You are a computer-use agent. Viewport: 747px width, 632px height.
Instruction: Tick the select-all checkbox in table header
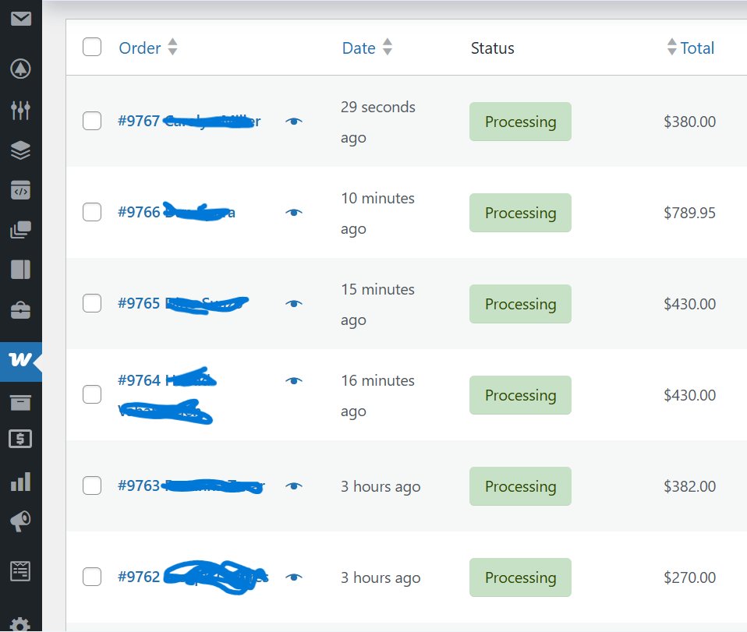pos(92,48)
